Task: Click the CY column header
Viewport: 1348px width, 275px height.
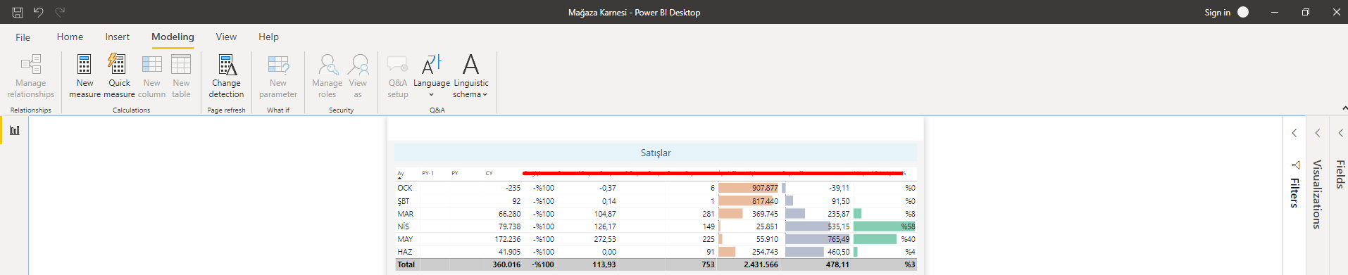Action: point(489,173)
